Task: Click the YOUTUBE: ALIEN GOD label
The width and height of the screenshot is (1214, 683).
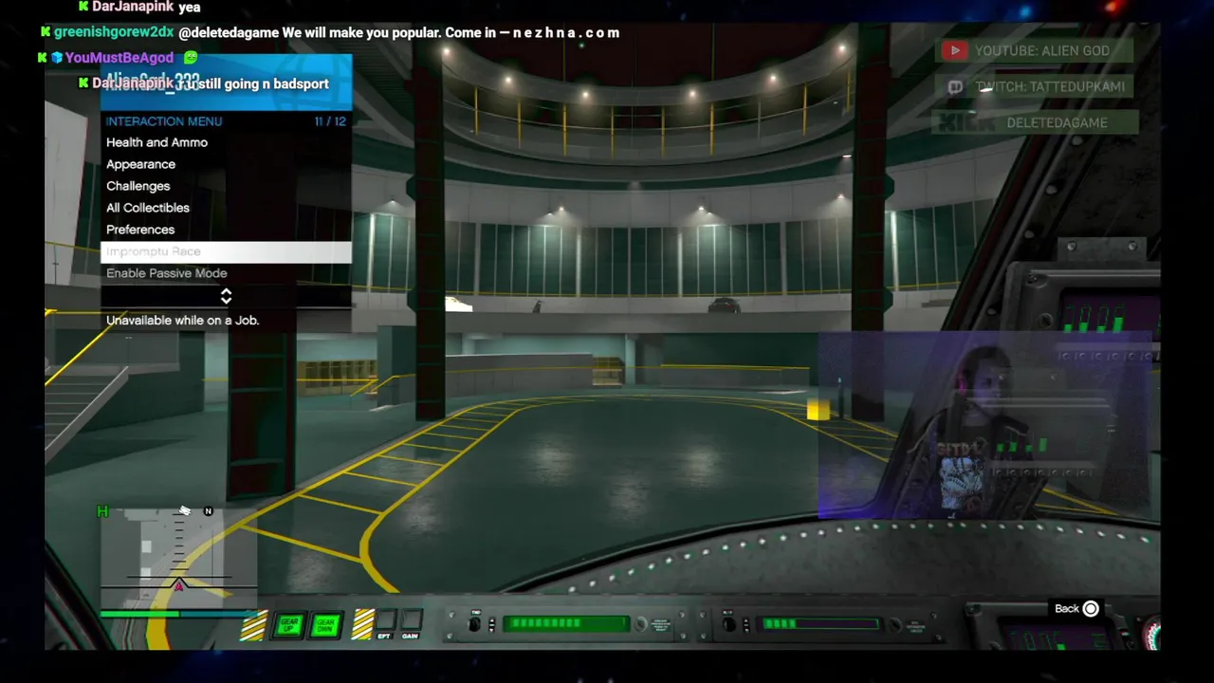Action: pyautogui.click(x=1042, y=50)
